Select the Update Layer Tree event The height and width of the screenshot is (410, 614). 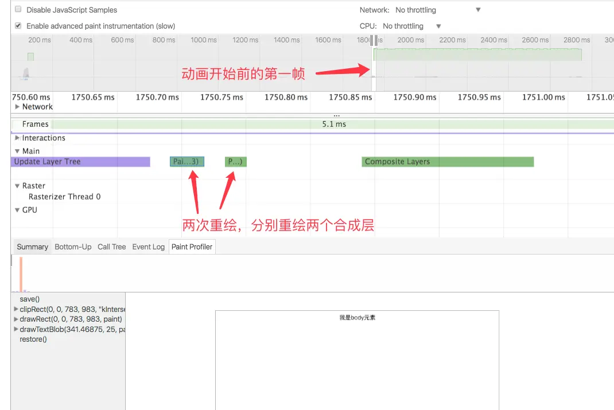click(80, 162)
